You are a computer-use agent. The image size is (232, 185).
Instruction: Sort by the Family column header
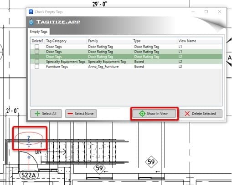tap(109, 41)
